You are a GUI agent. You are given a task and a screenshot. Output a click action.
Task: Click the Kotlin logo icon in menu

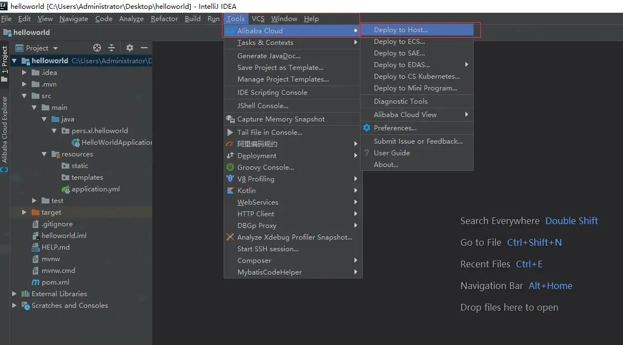click(x=230, y=190)
